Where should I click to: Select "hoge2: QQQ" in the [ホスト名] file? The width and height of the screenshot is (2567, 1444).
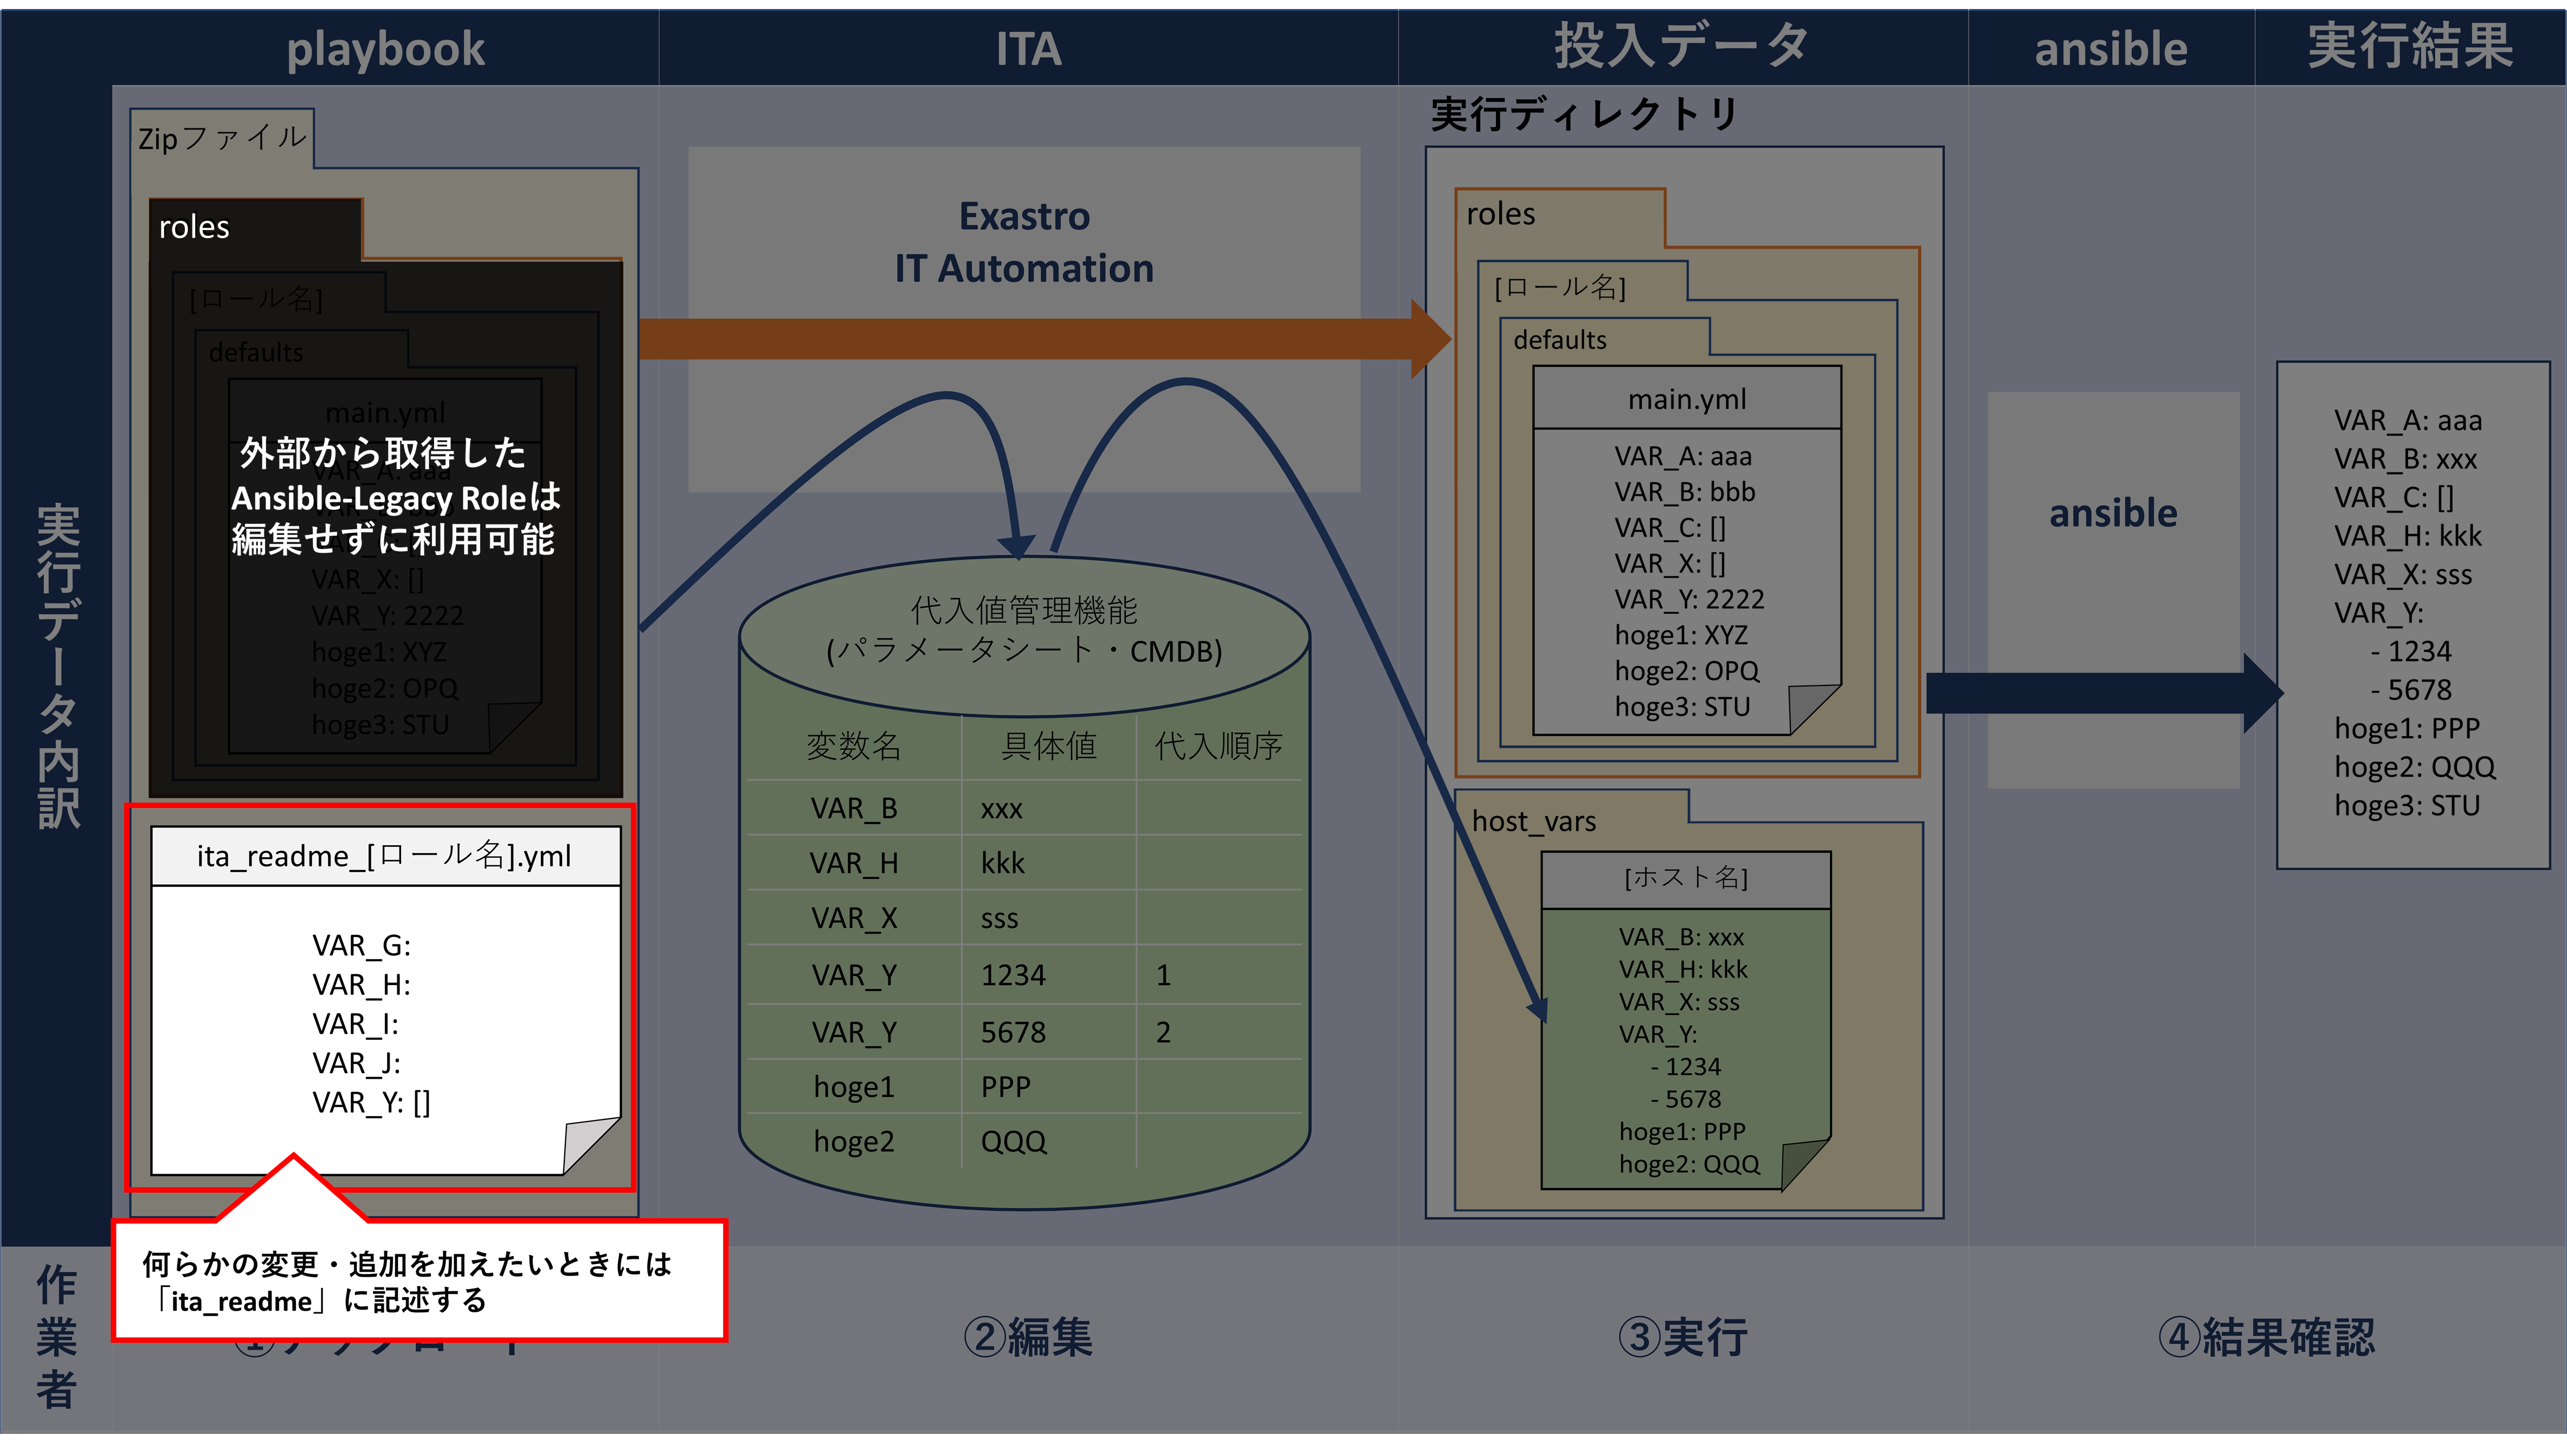point(1689,1163)
